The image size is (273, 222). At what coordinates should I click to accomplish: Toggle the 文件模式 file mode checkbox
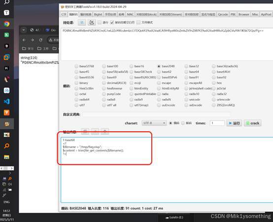point(138,23)
